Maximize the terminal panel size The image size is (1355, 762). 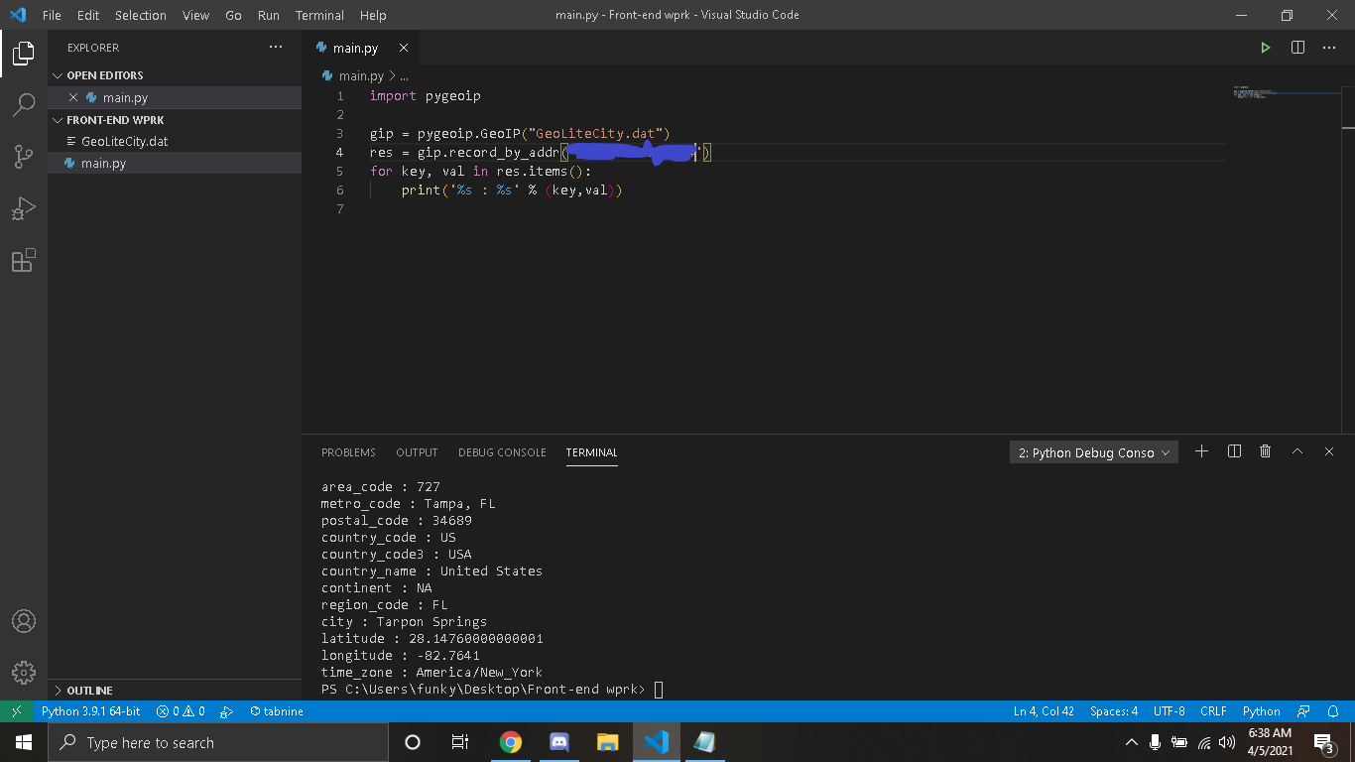(1296, 451)
